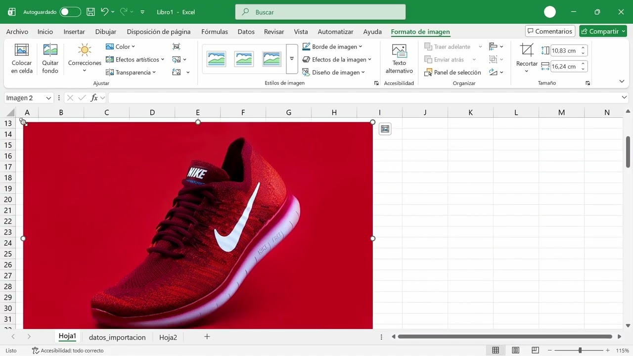The width and height of the screenshot is (633, 356).
Task: Select the first picture style thumbnail
Action: click(x=216, y=59)
